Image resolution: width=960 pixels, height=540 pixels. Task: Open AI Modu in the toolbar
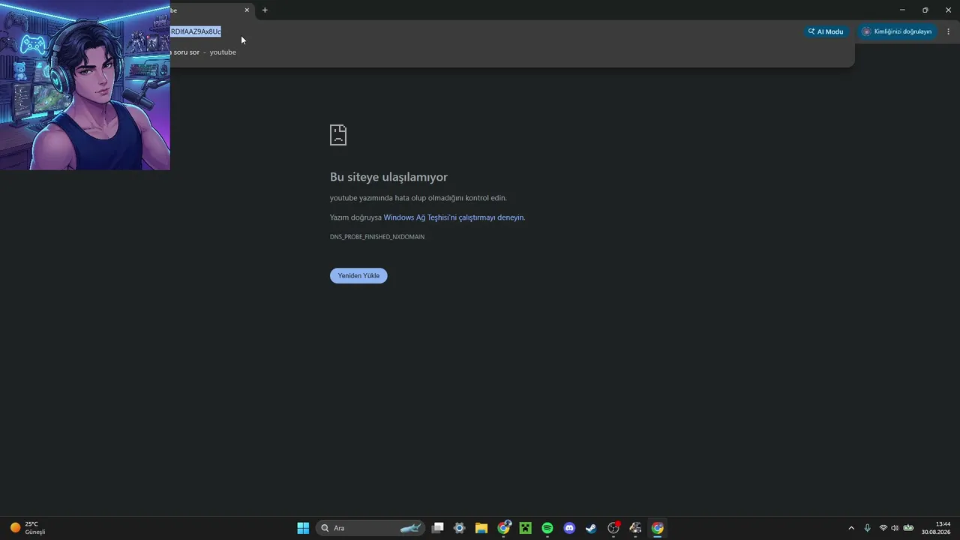(826, 31)
